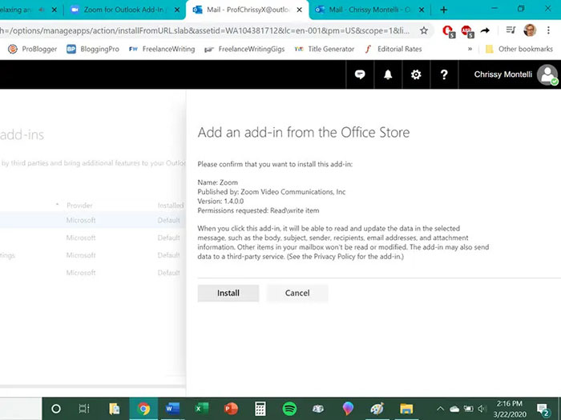The height and width of the screenshot is (420, 561).
Task: Open the Other bookmarks folder
Action: point(519,49)
